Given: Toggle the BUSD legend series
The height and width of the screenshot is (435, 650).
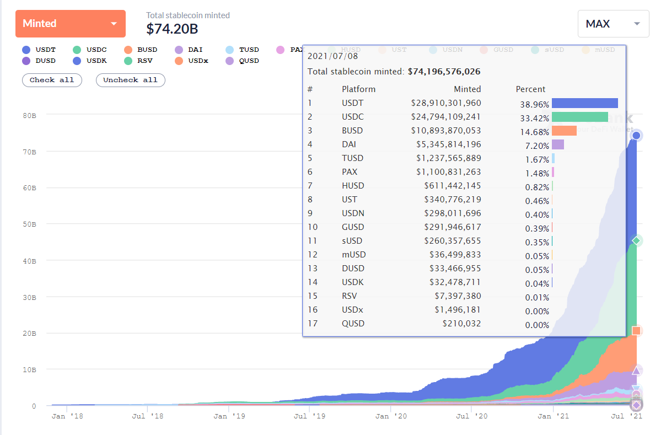Looking at the screenshot, I should point(141,50).
